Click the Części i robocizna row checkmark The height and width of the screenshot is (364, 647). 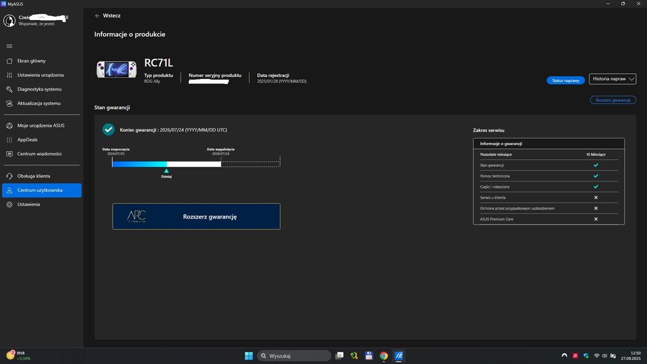pyautogui.click(x=595, y=187)
